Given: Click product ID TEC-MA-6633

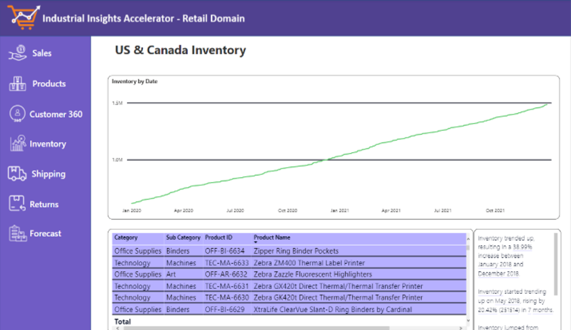Looking at the screenshot, I should pos(227,263).
